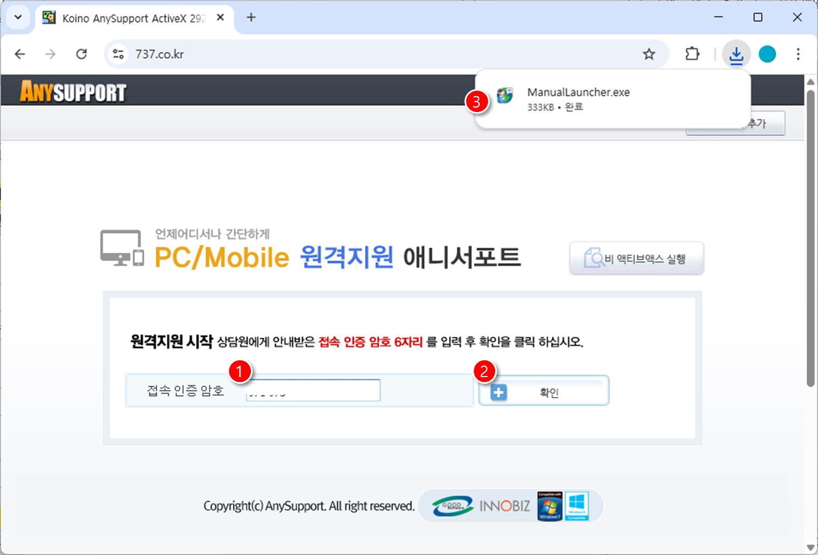The width and height of the screenshot is (818, 555).
Task: Click the 비 액티브액스 실행 button
Action: (637, 258)
